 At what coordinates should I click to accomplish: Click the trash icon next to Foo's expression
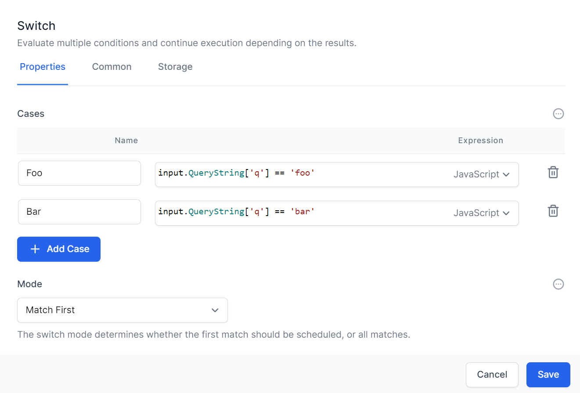tap(553, 172)
